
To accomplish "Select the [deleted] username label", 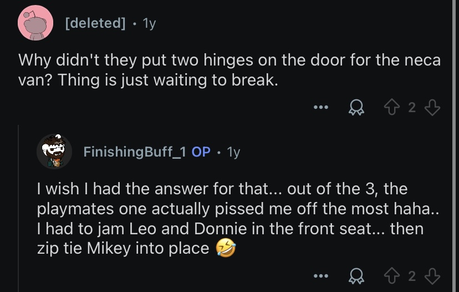I will pyautogui.click(x=95, y=23).
